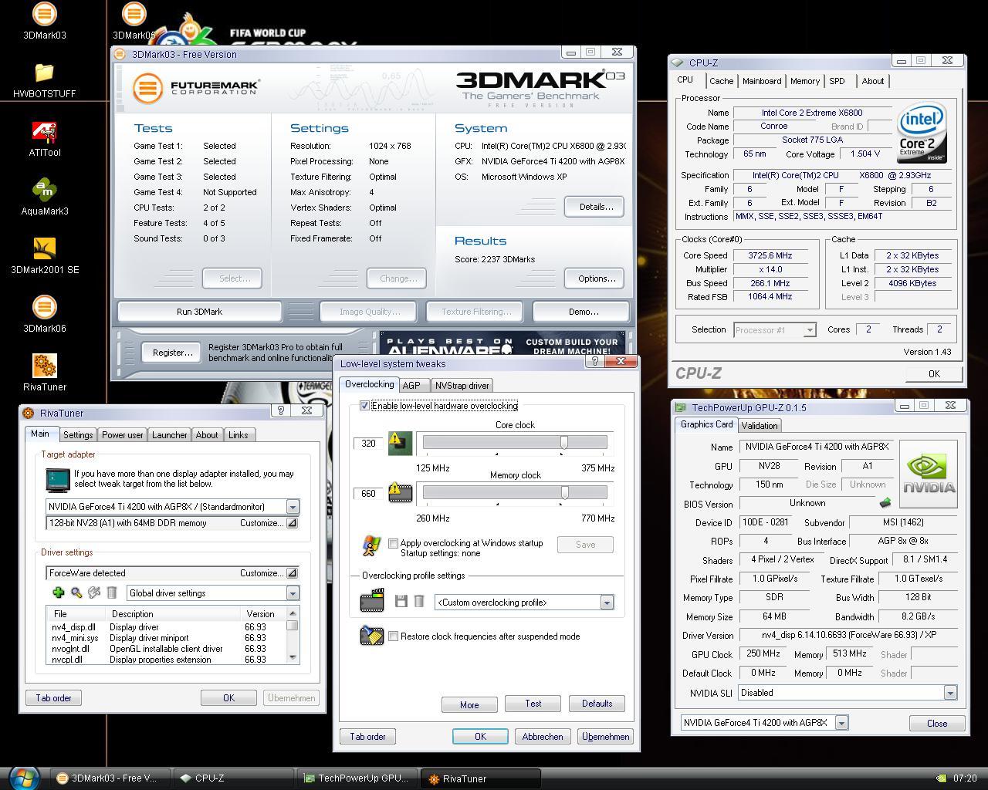Click Defaults in Low-level system tweaks
The width and height of the screenshot is (988, 790).
(597, 704)
